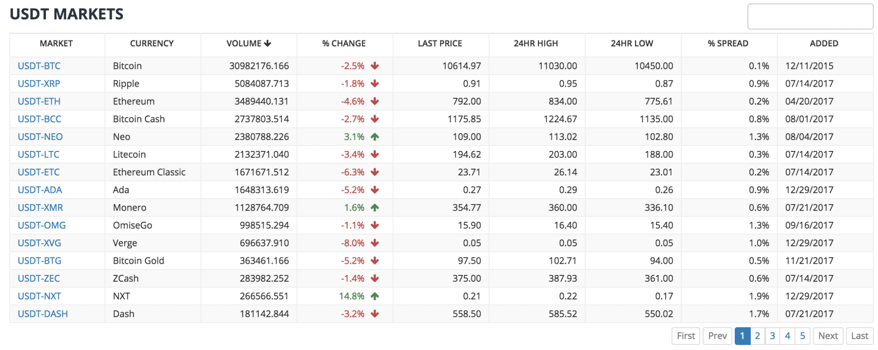The image size is (878, 350).
Task: Click the red down arrow in Verge row
Action: (x=375, y=243)
